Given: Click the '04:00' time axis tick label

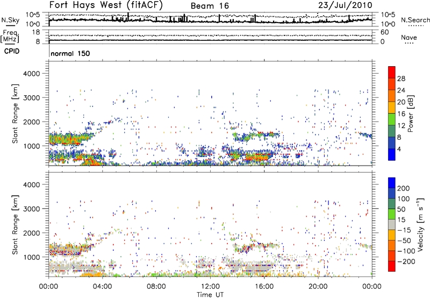Looking at the screenshot, I should (103, 287).
